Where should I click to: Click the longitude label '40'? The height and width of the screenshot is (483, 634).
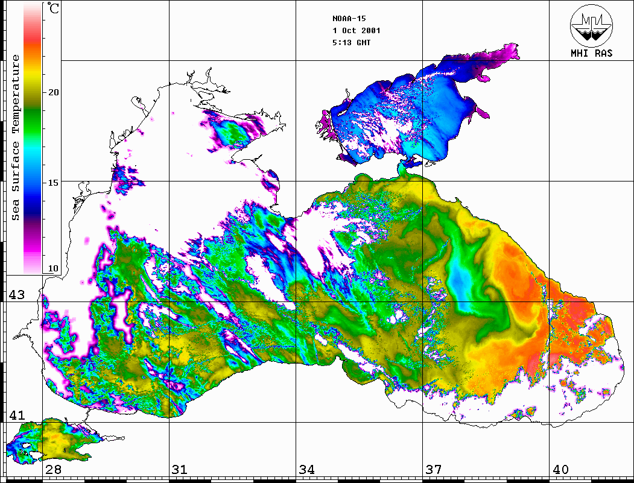pos(560,469)
